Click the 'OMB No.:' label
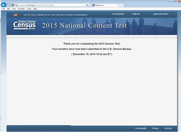Viewport: 181px width, 133px height. 136,14
